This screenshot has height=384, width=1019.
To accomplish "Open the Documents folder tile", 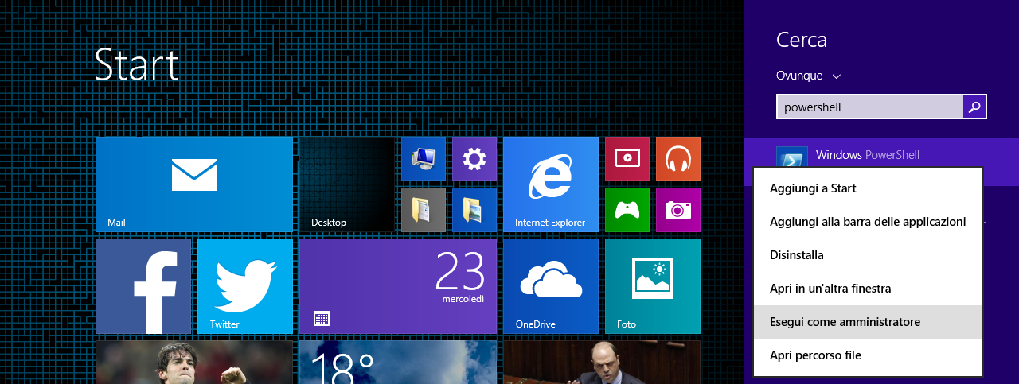I will (x=424, y=210).
